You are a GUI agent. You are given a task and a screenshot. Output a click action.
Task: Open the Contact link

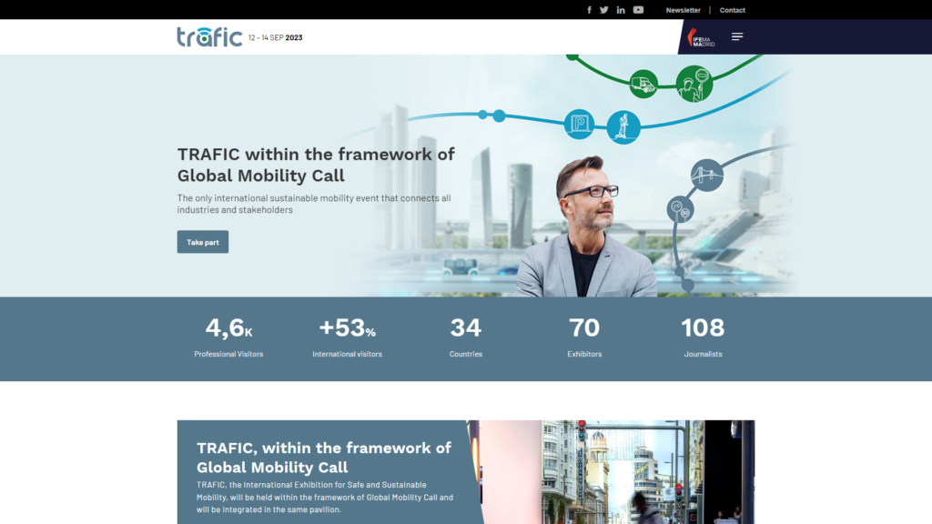pyautogui.click(x=733, y=10)
